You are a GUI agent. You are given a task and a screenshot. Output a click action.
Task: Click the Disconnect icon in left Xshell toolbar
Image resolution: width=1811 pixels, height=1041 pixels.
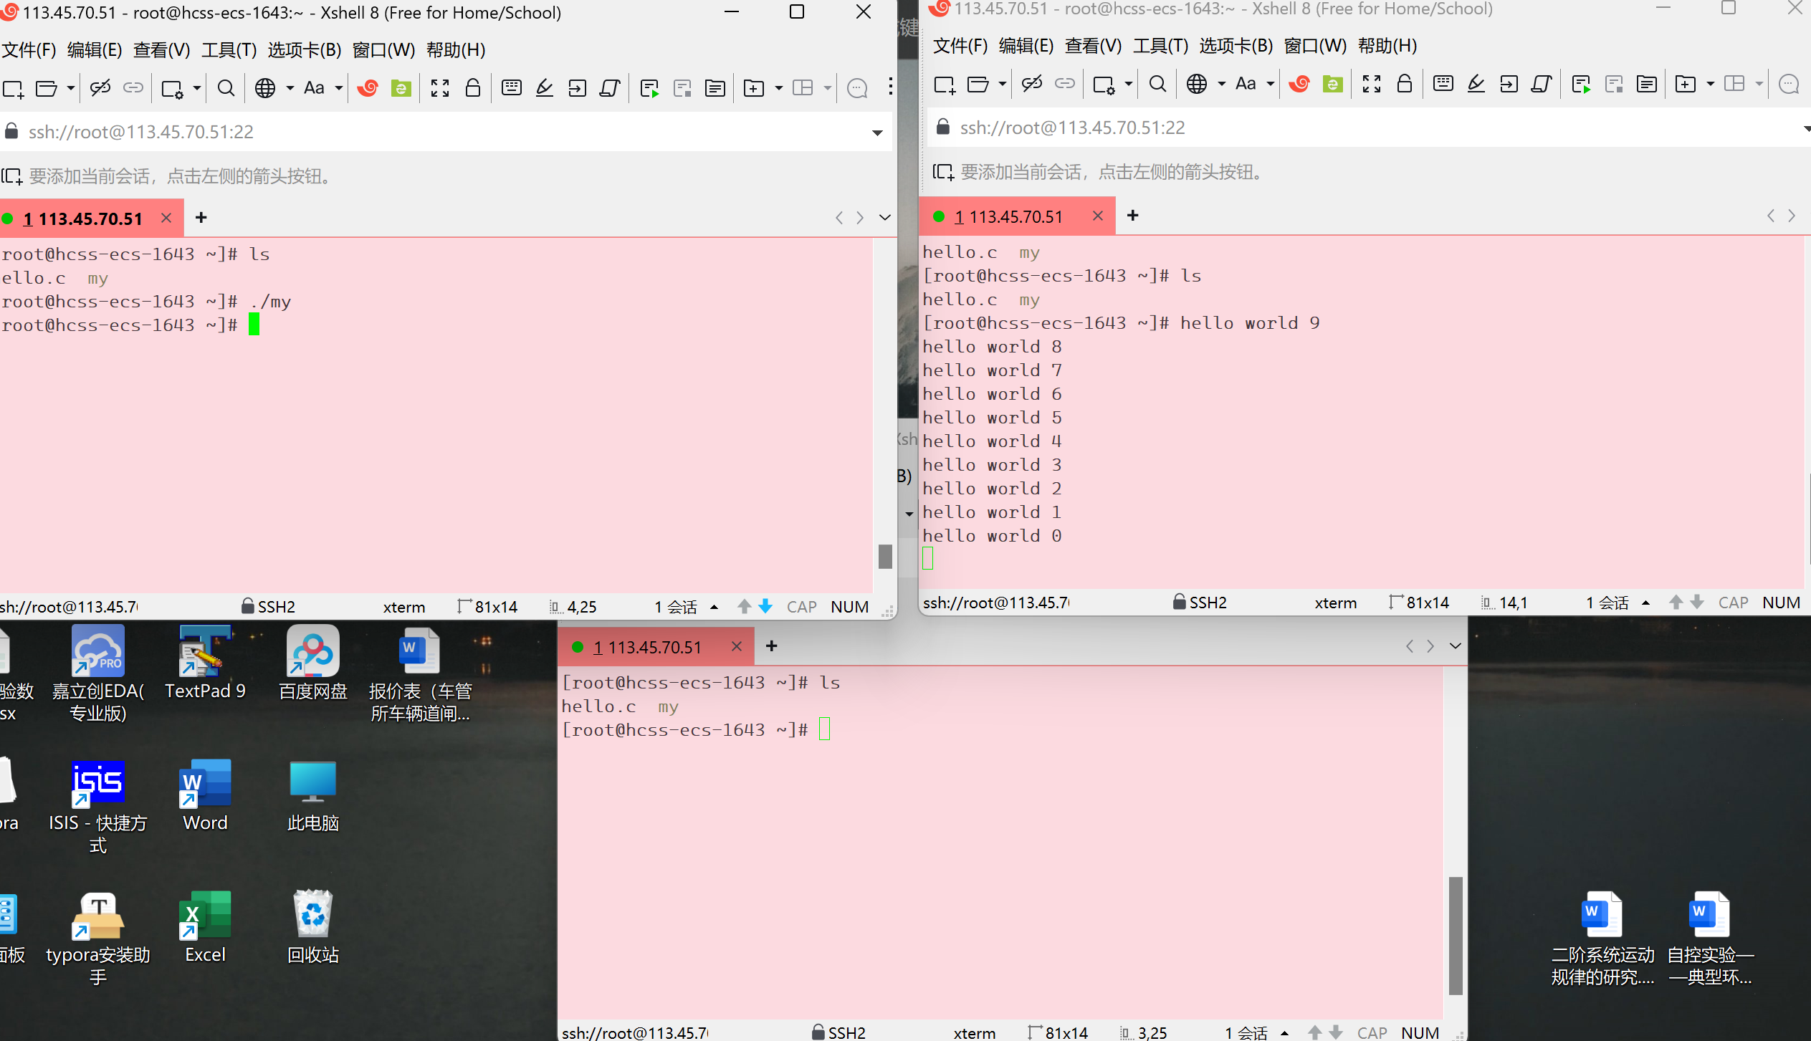click(100, 88)
